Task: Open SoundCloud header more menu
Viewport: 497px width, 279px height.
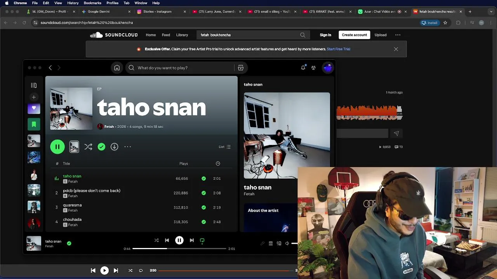Action: click(398, 35)
